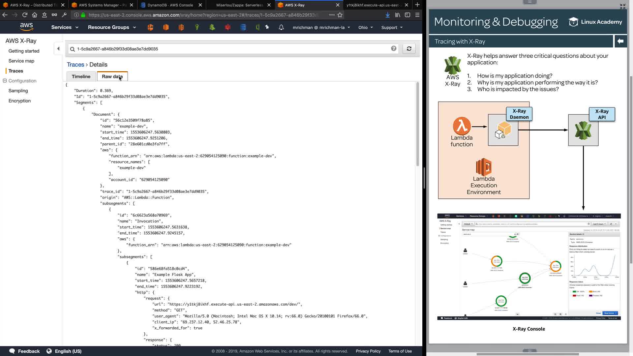Click the pin shortcut icon in the AWS navbar
This screenshot has width=633, height=356.
[x=267, y=27]
